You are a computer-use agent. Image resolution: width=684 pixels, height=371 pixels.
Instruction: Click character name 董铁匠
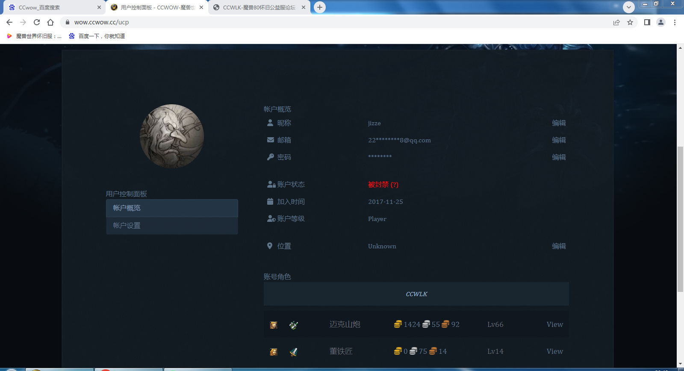coord(341,351)
